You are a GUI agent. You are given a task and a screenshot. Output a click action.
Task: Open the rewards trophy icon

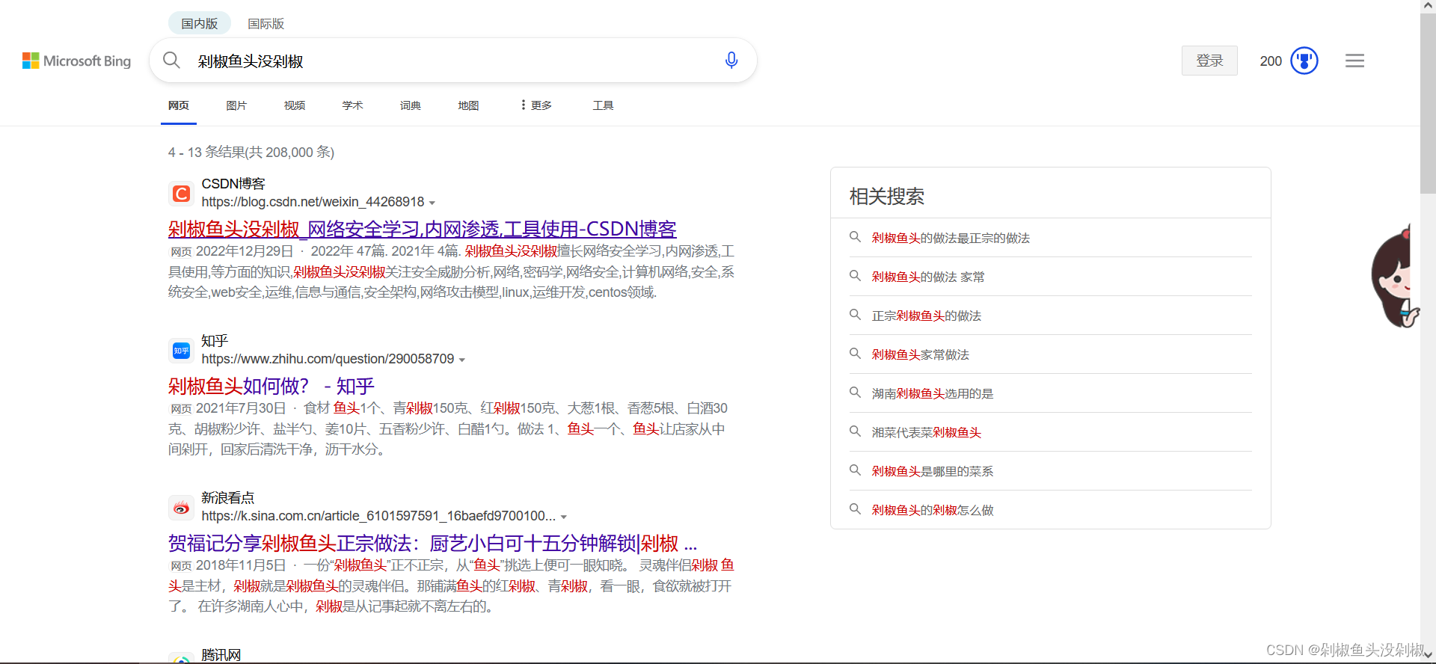(1304, 61)
